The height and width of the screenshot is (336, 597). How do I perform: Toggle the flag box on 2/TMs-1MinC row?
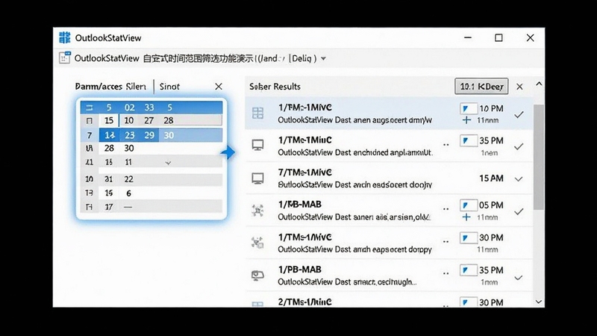click(469, 302)
